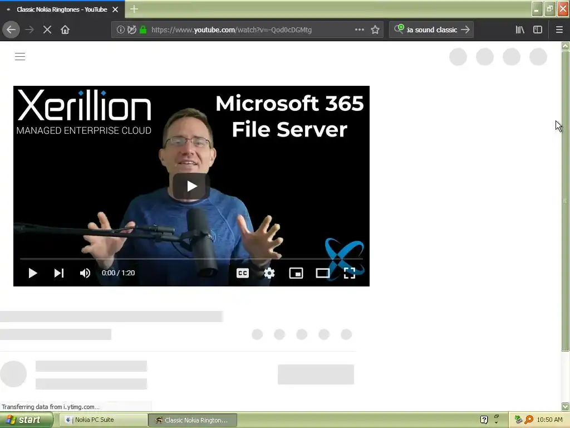Open the Firefox home page
Screen dimensions: 570x428
[65, 30]
